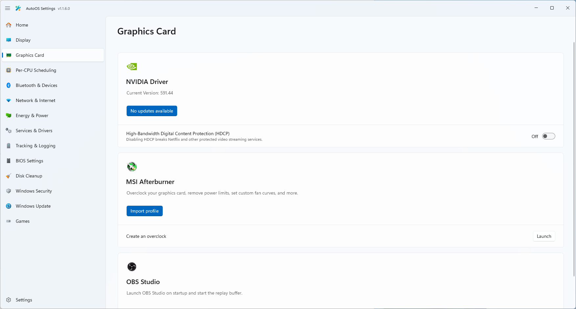Click Import profile for MSI Afterburner
Screen dimensions: 576x309
pyautogui.click(x=145, y=211)
